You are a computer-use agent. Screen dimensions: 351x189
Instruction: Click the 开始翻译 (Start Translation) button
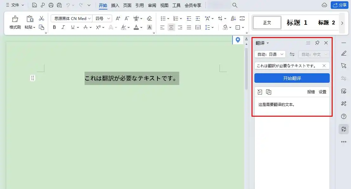[x=292, y=78]
